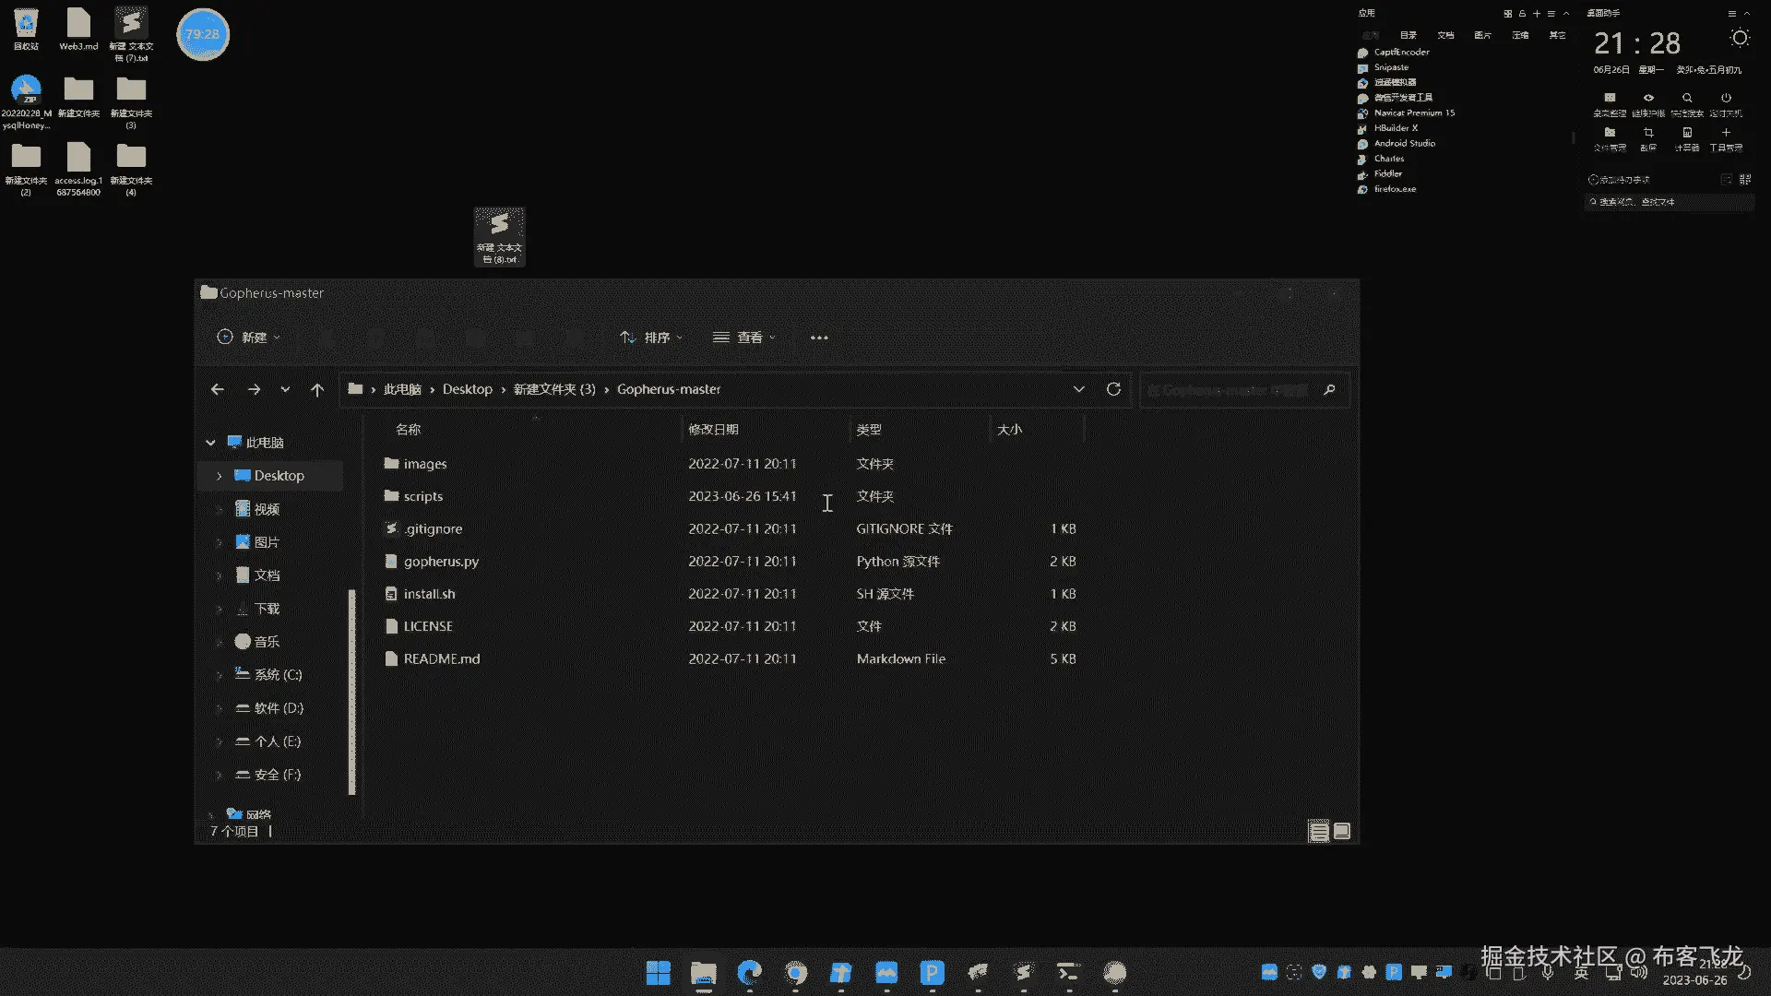Open the View (查看) dropdown
The height and width of the screenshot is (996, 1771).
coord(744,338)
